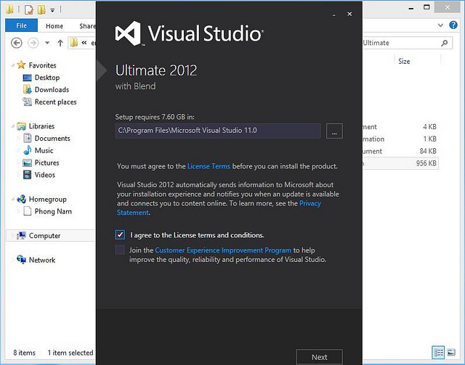Click the Network globe icon

point(21,260)
